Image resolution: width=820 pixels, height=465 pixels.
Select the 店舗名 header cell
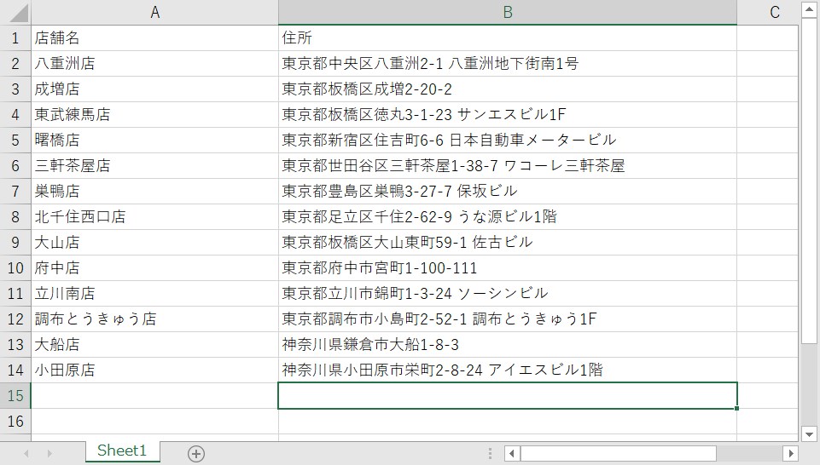tap(154, 38)
